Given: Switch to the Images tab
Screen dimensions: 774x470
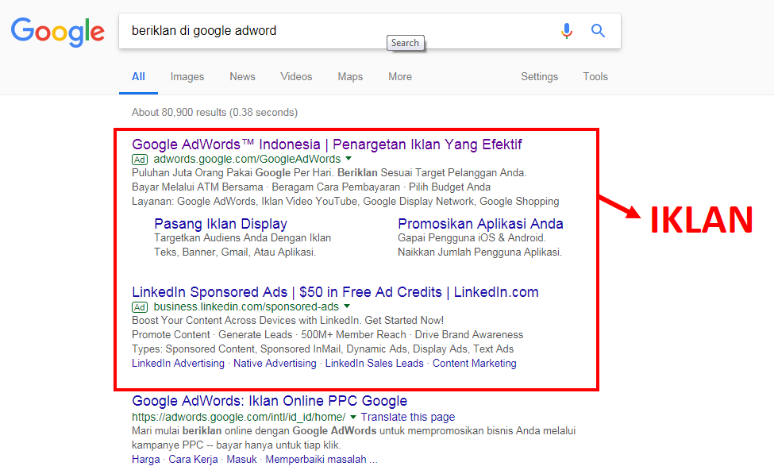Looking at the screenshot, I should pos(187,77).
